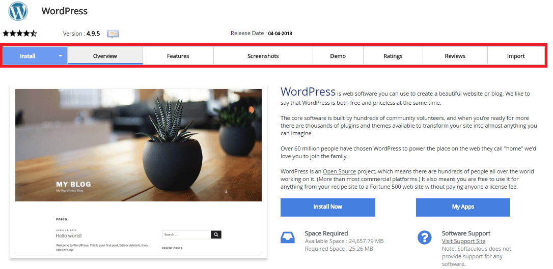
Task: Click the Space Required inbox icon
Action: 287,237
